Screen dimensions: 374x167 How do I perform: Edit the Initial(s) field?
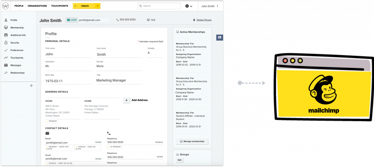click(155, 53)
